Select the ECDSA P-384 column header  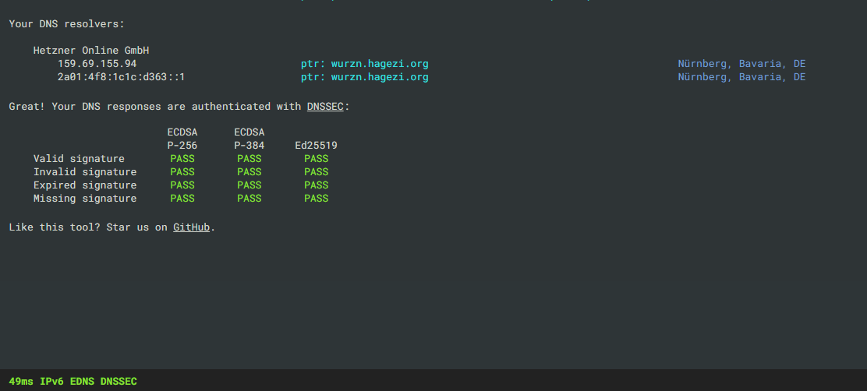tap(249, 139)
